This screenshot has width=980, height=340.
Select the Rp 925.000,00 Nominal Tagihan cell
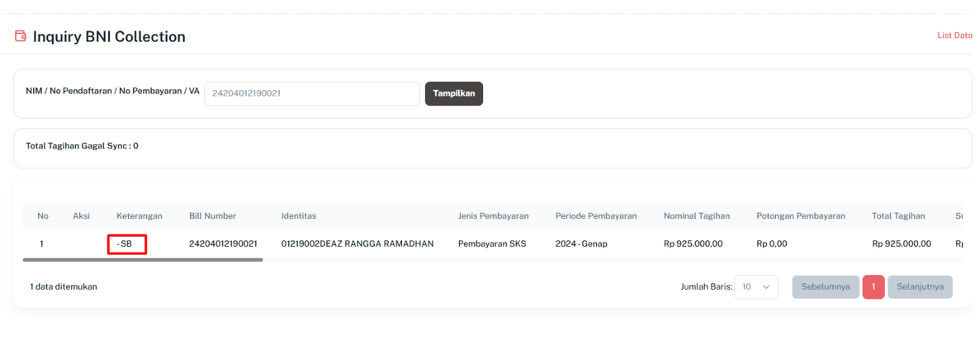(694, 243)
